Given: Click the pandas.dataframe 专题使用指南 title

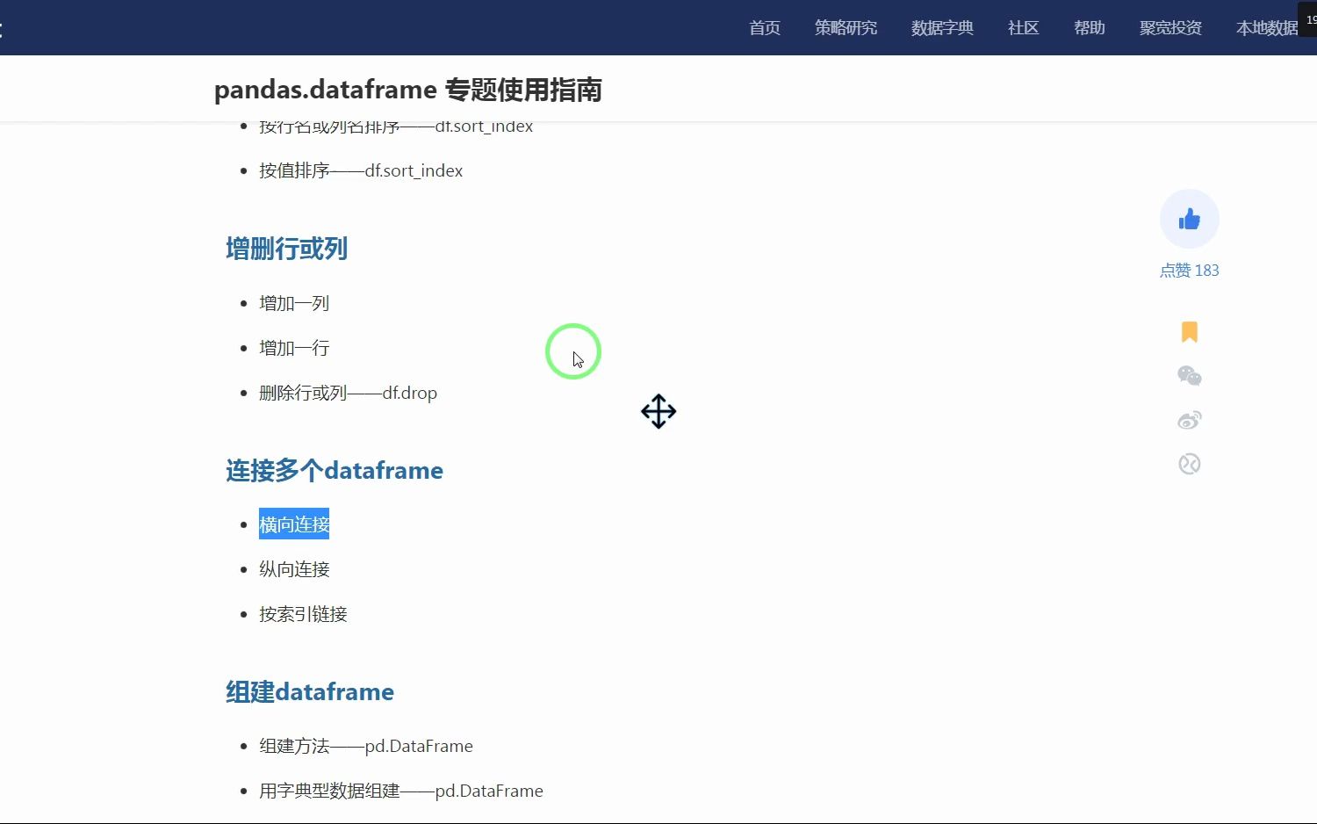Looking at the screenshot, I should 408,90.
